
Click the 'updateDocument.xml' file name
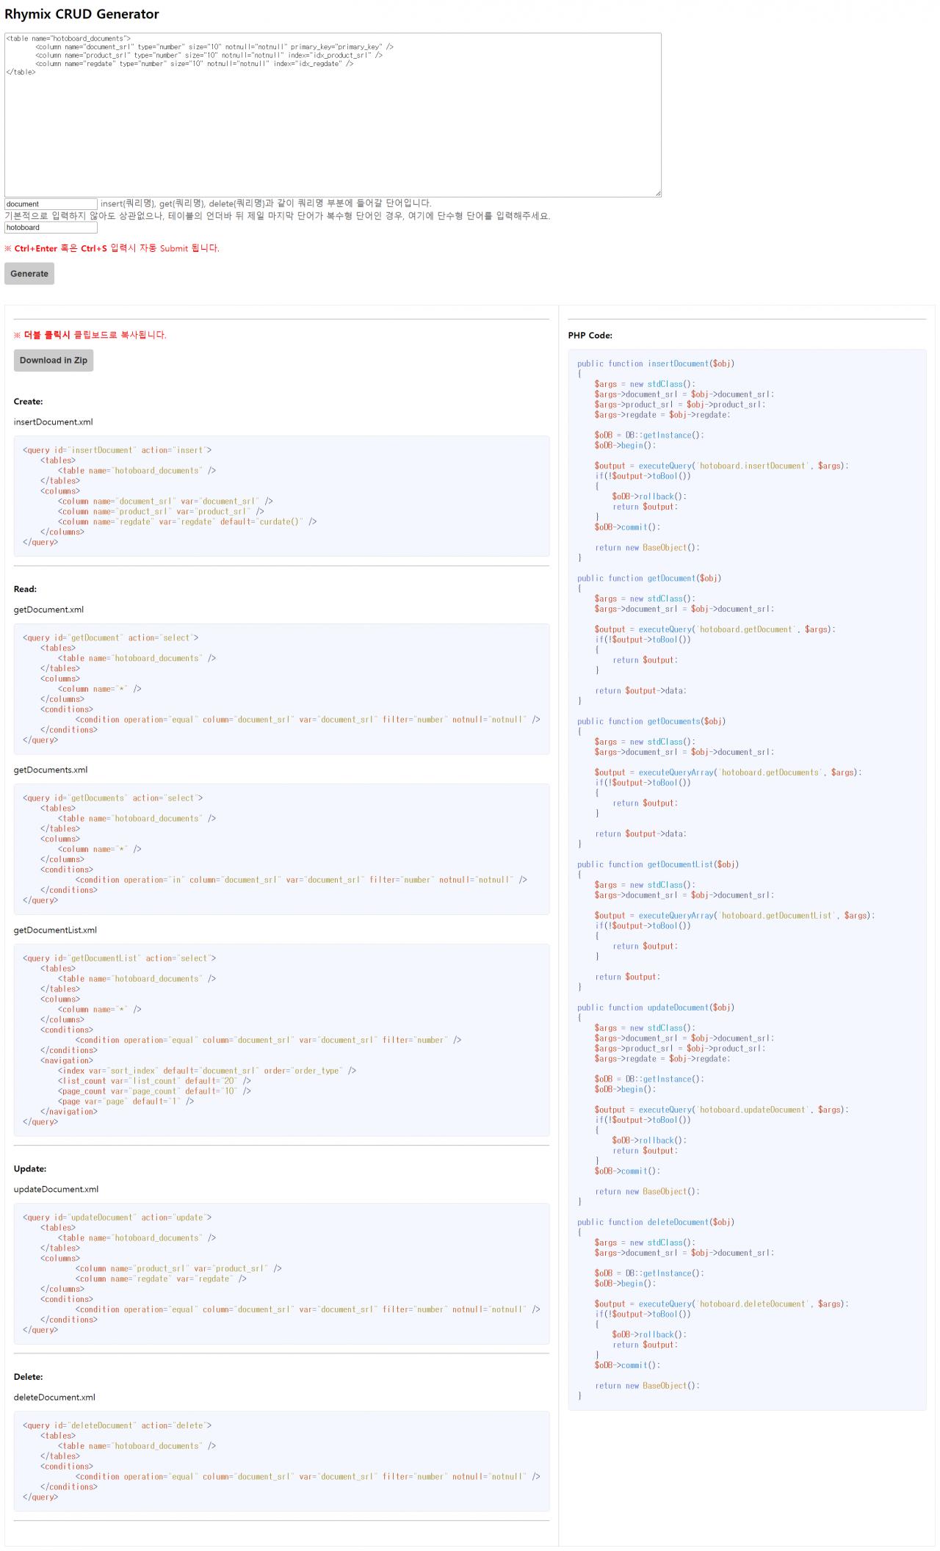click(56, 1189)
